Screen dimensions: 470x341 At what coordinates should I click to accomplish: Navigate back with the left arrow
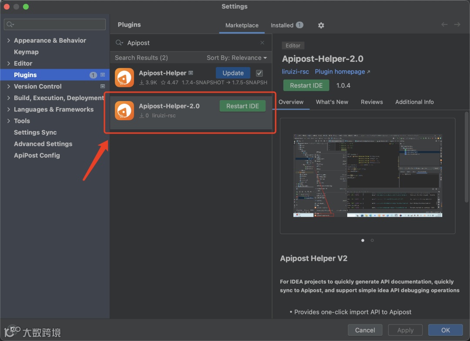444,24
